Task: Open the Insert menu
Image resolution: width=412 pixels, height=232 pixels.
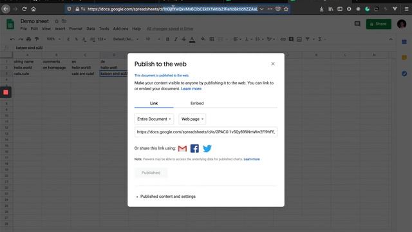Action: pyautogui.click(x=60, y=28)
